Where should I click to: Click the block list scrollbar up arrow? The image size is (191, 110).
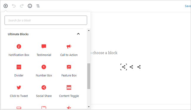pos(89,30)
